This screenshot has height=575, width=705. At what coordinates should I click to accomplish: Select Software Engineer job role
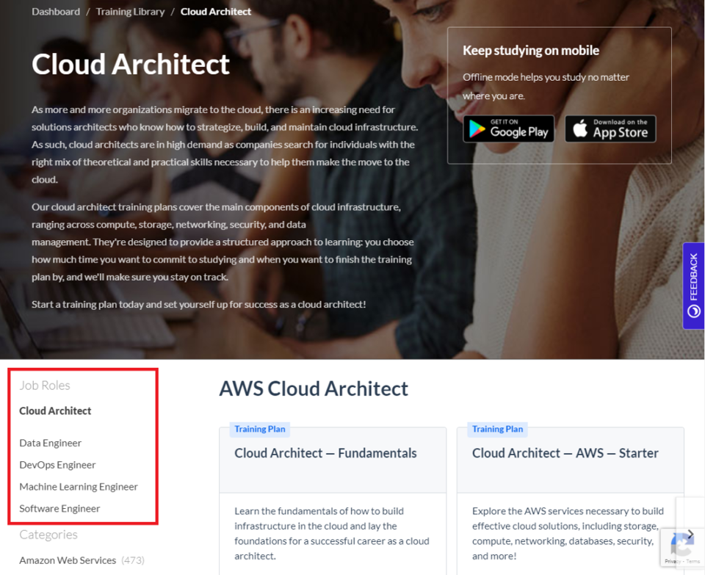[x=59, y=508]
